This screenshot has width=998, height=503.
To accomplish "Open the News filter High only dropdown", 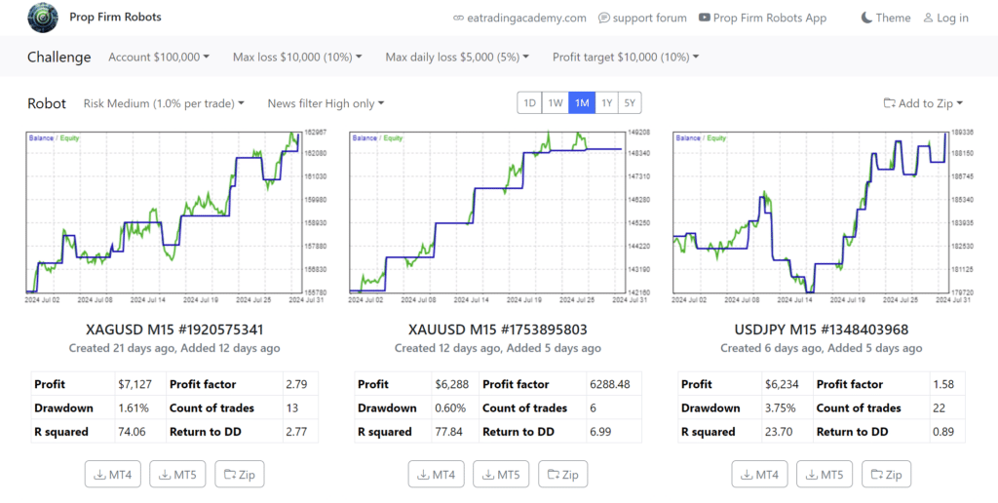I will click(x=326, y=103).
